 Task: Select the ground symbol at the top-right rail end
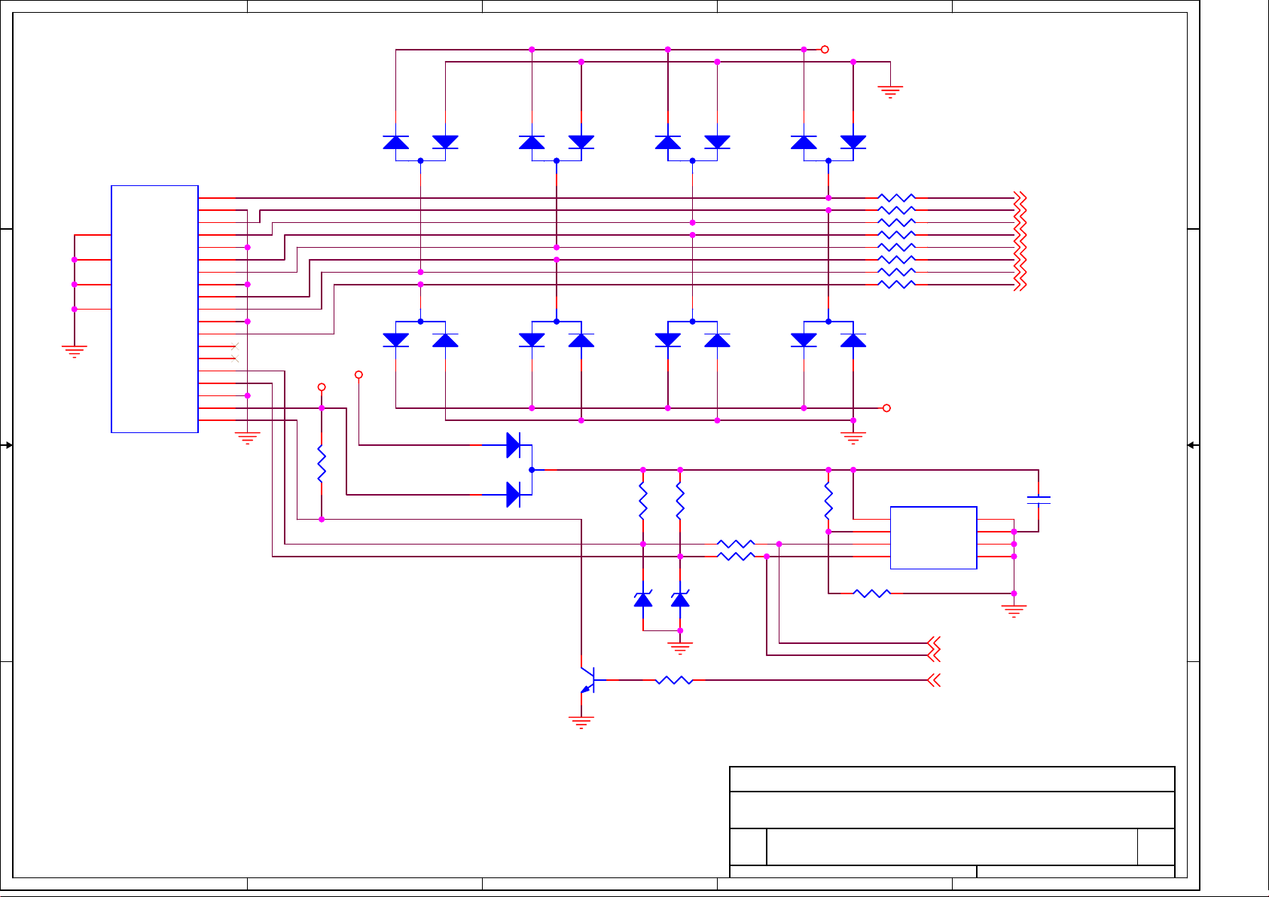(x=890, y=92)
